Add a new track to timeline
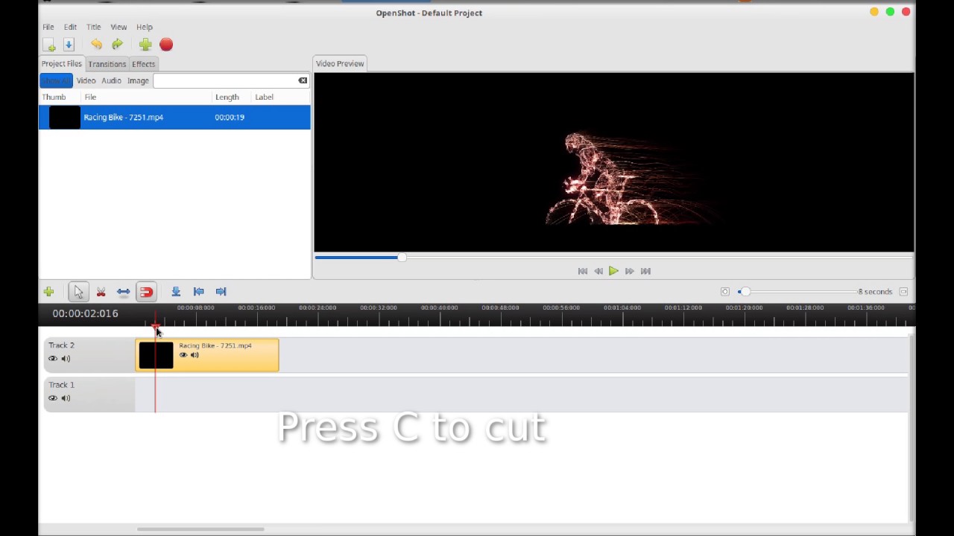Image resolution: width=954 pixels, height=536 pixels. pos(48,292)
